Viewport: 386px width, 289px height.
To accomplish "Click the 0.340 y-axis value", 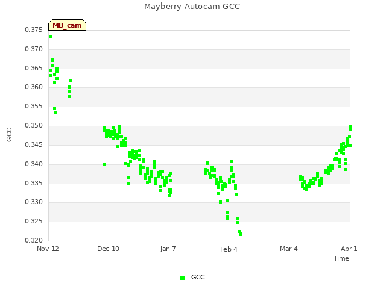I will click(x=34, y=164).
